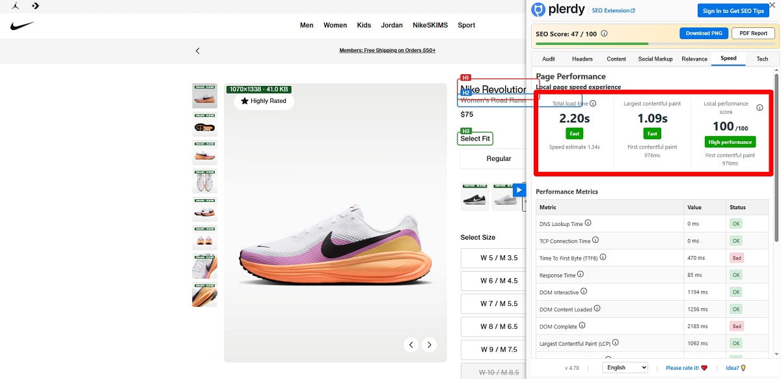Select the Regular fit button

493,158
